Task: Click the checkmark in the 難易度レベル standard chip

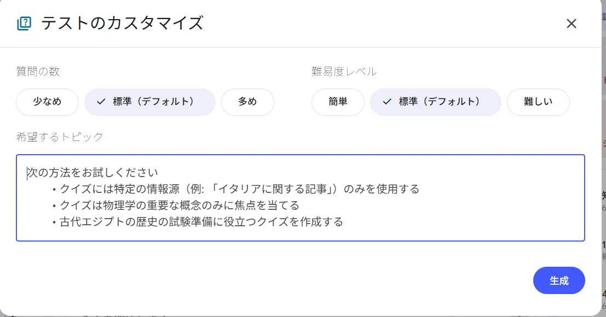Action: 387,102
